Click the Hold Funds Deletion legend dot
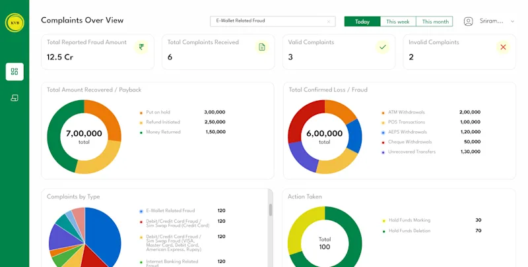The height and width of the screenshot is (267, 528). pos(383,231)
